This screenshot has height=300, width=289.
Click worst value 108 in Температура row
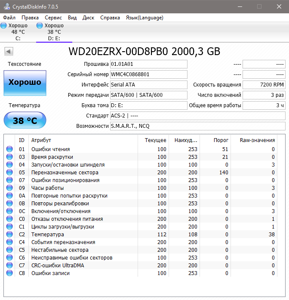coord(193,235)
